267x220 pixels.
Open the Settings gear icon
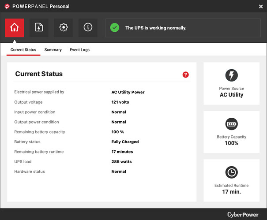point(64,28)
